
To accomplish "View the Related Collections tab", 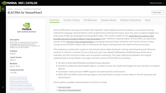I will pos(131,20).
